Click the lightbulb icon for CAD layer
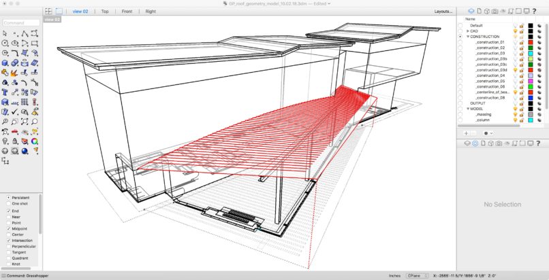549x280 pixels. pos(515,31)
